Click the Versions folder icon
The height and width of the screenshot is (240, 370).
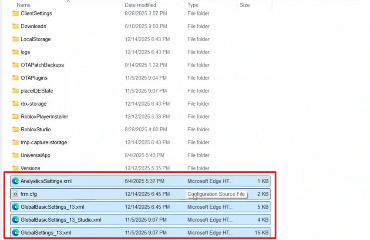[x=15, y=168]
